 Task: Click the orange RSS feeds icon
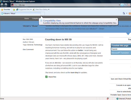(130, 13)
